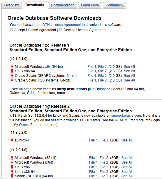This screenshot has width=162, height=179.
Task: Open the OTN License Agreement link
Action: [61, 25]
